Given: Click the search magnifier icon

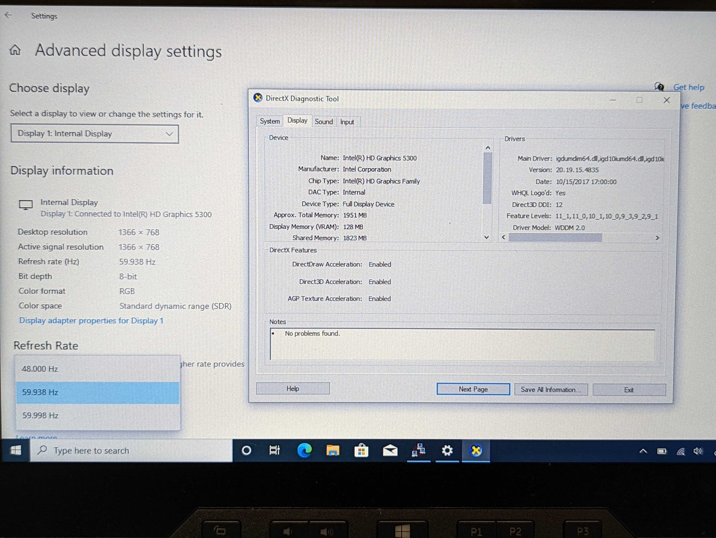Looking at the screenshot, I should tap(43, 450).
